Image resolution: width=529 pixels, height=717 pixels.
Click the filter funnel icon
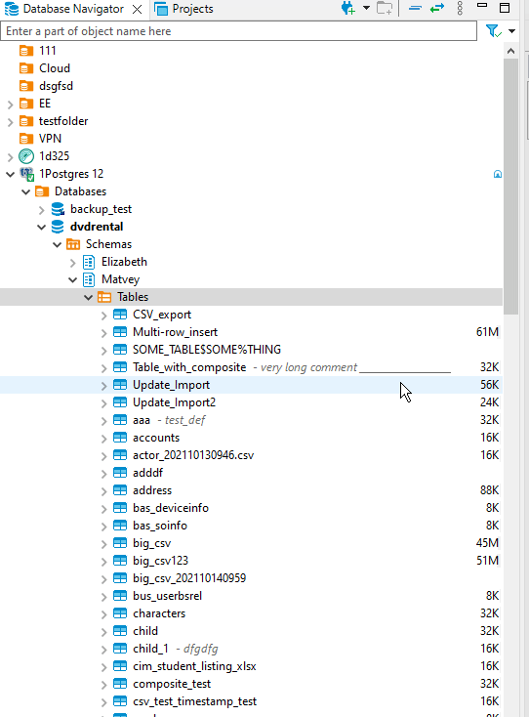[x=494, y=31]
